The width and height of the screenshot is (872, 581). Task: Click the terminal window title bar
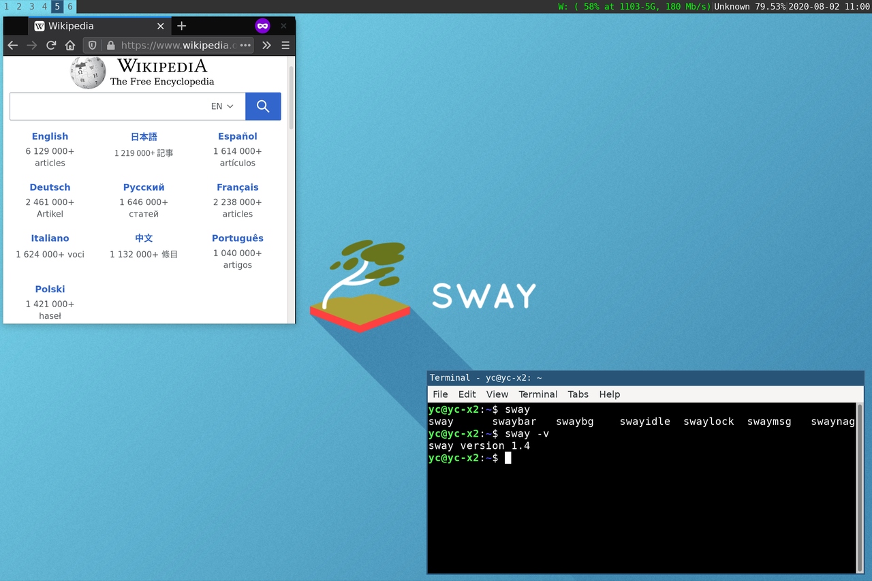click(645, 378)
